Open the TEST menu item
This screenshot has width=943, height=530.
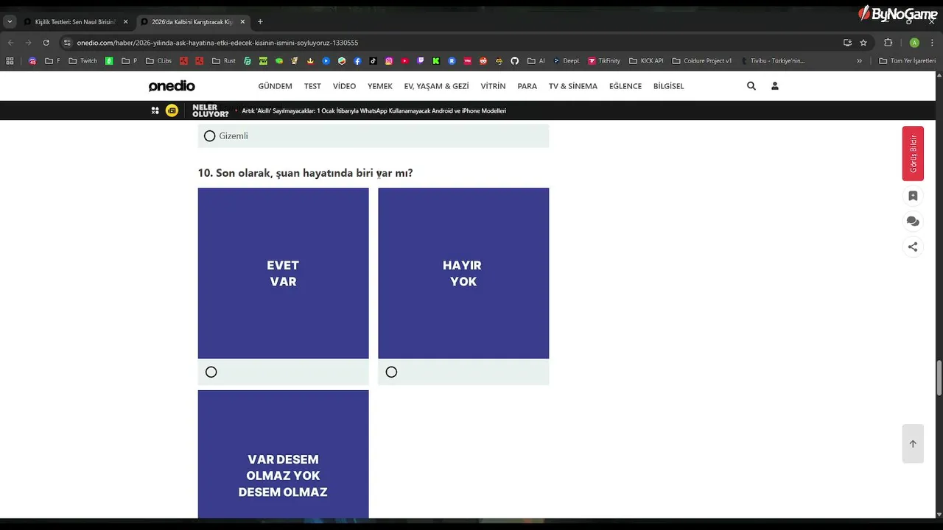312,86
